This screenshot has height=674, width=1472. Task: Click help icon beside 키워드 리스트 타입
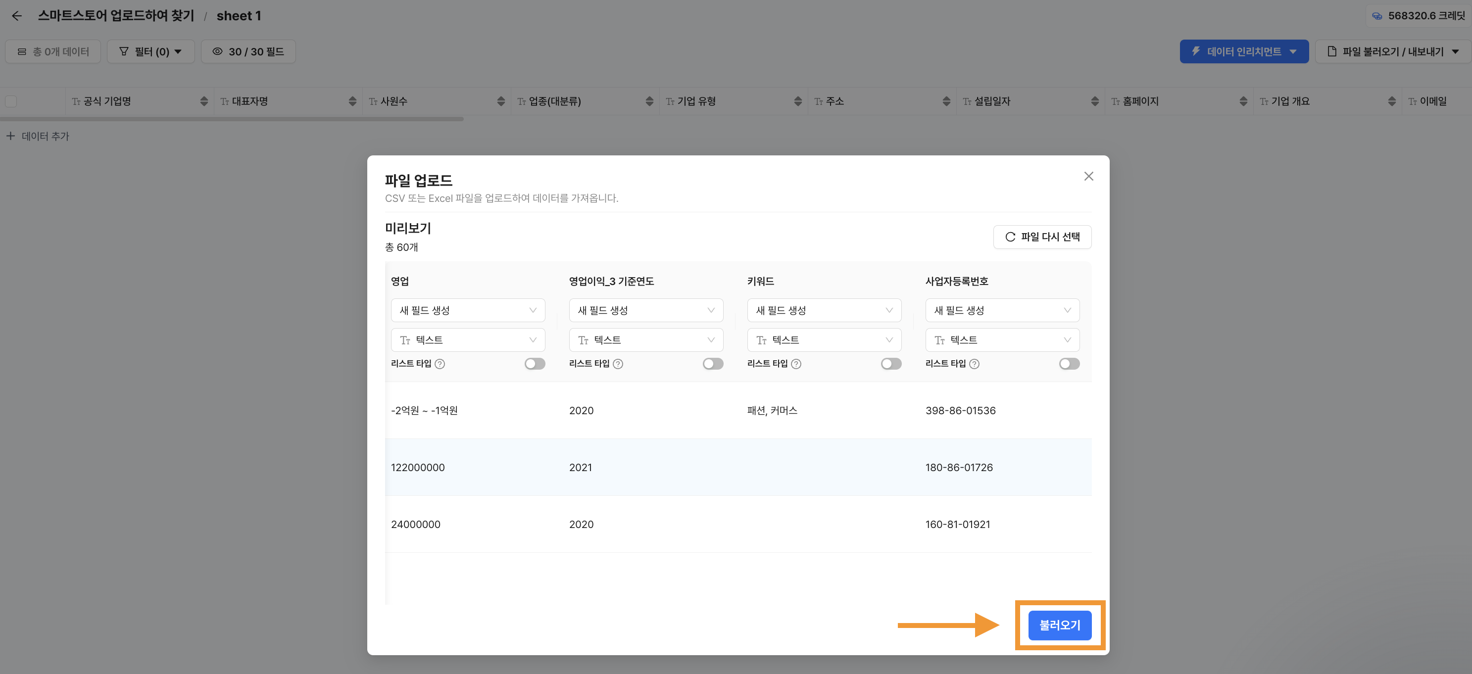click(x=796, y=364)
